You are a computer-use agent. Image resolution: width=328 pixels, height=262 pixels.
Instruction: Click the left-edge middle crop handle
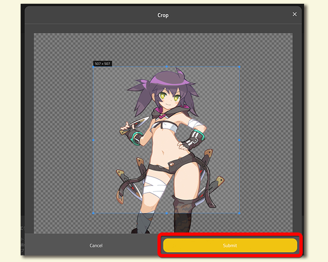pyautogui.click(x=93, y=140)
